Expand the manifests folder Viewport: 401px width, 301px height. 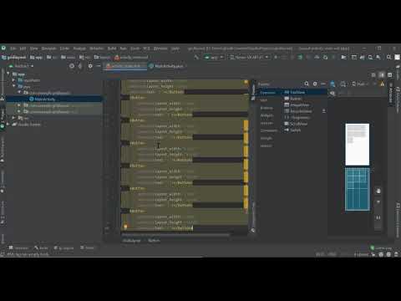(13, 80)
